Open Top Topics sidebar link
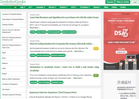This screenshot has width=139, height=99. click(13, 89)
